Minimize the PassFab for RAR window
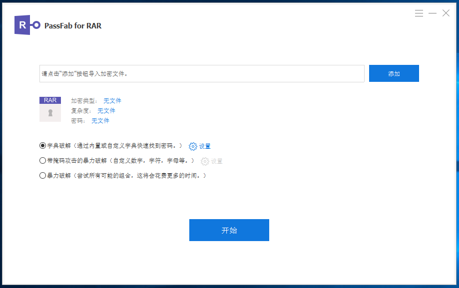459x288 pixels. tap(433, 13)
